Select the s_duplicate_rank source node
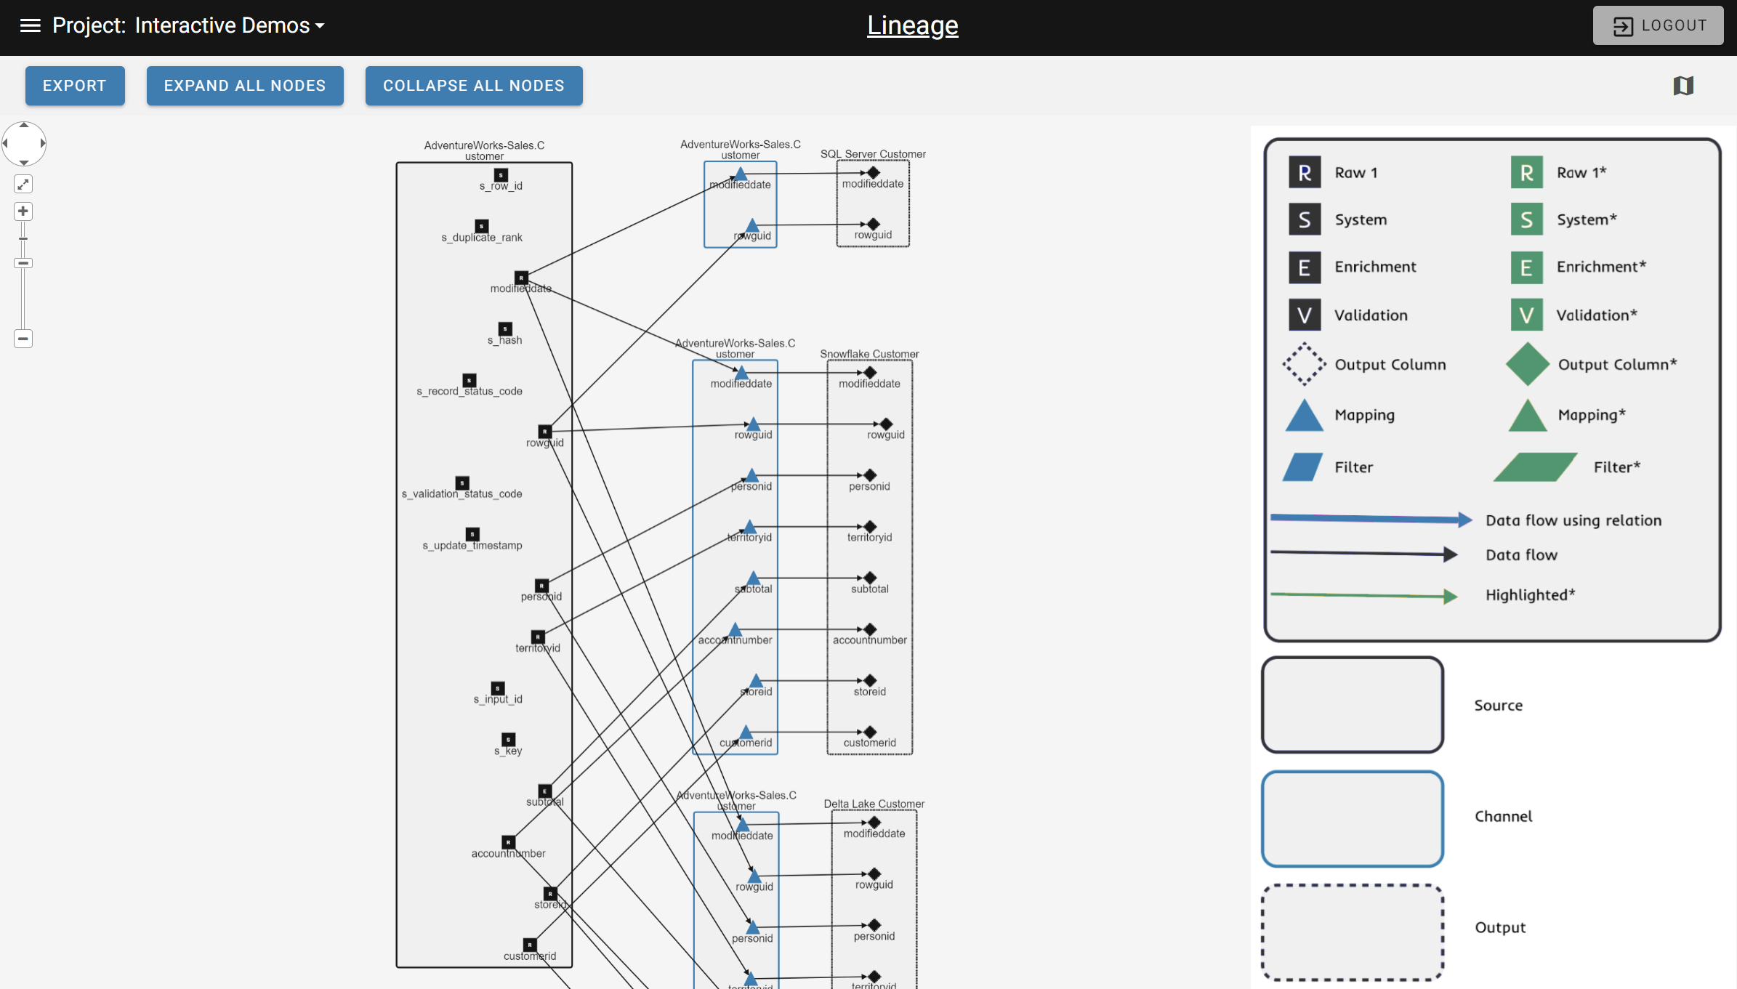The width and height of the screenshot is (1737, 989). point(481,227)
